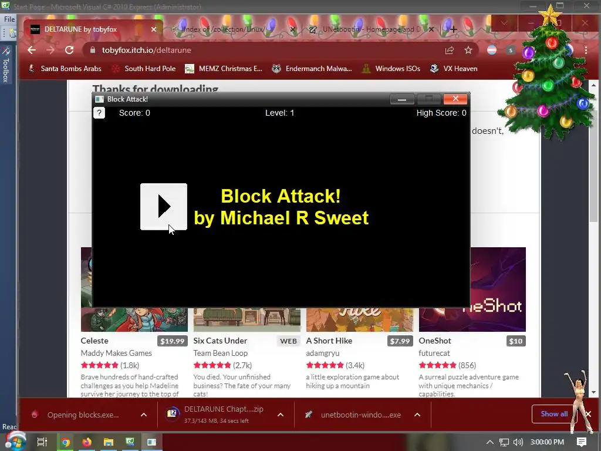
Task: Open the File menu in Visual C#
Action: click(x=9, y=19)
